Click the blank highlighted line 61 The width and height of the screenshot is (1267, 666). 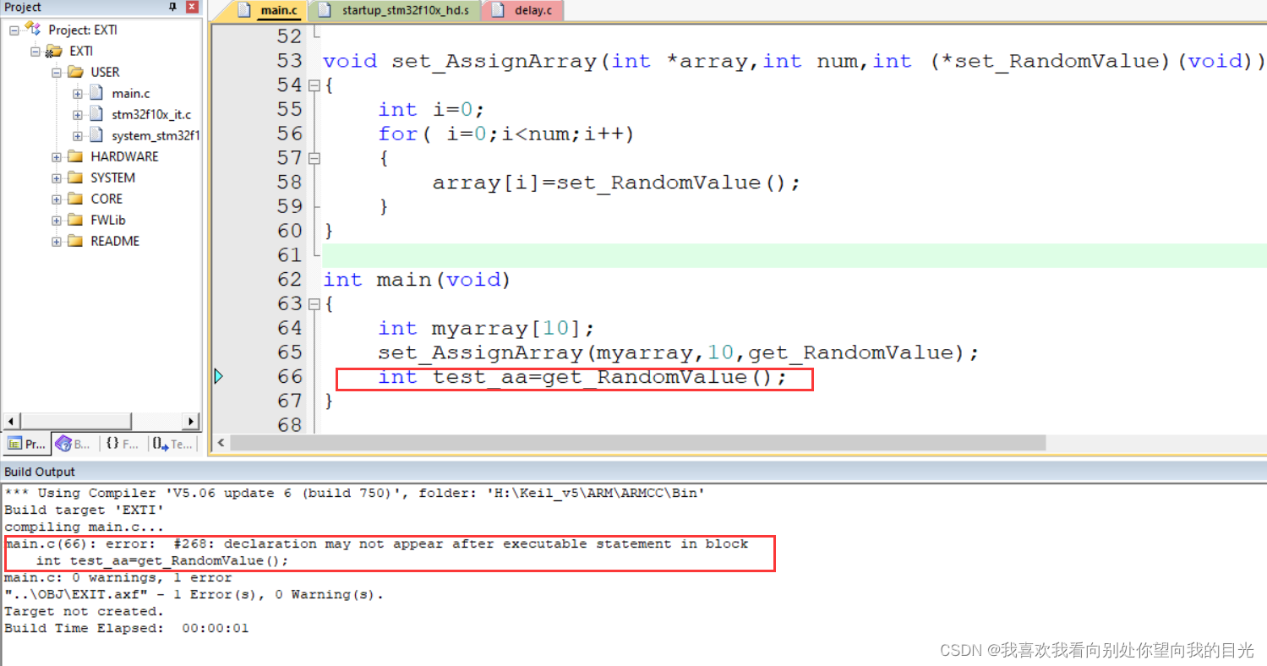point(793,255)
